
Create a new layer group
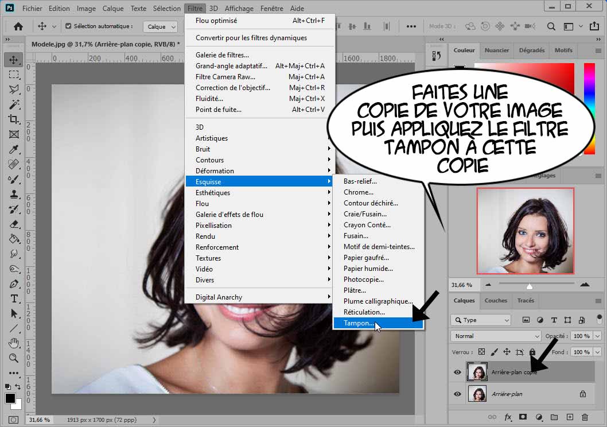[554, 417]
